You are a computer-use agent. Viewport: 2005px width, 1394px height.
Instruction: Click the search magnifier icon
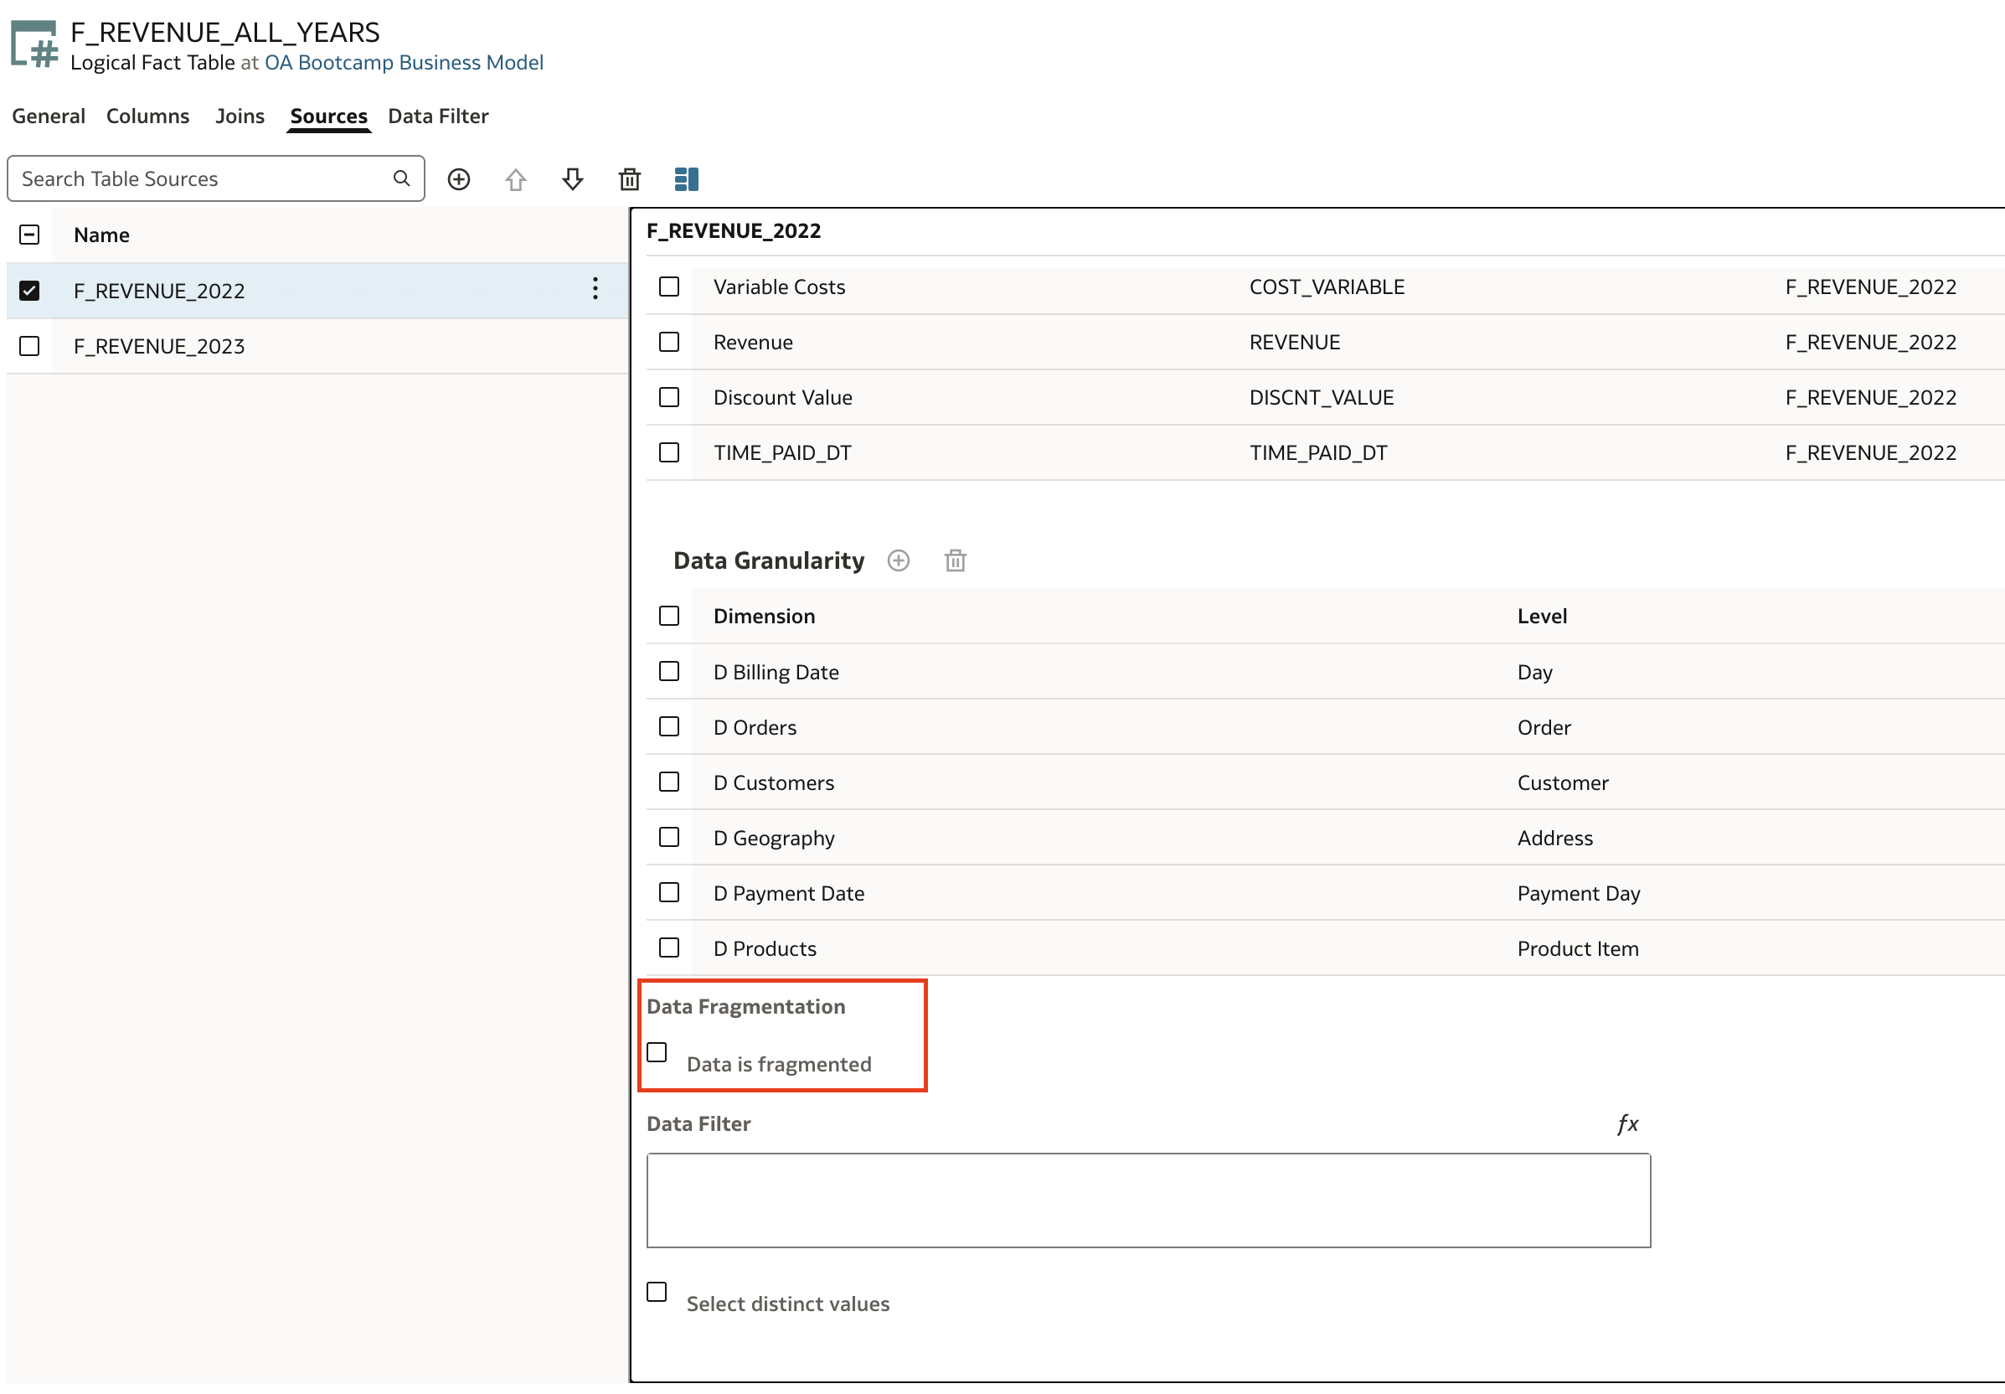pyautogui.click(x=402, y=178)
